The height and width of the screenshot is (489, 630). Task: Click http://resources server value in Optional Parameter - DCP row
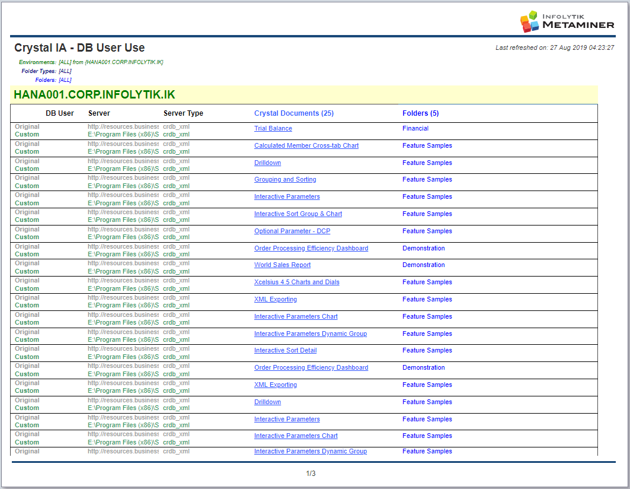click(123, 230)
